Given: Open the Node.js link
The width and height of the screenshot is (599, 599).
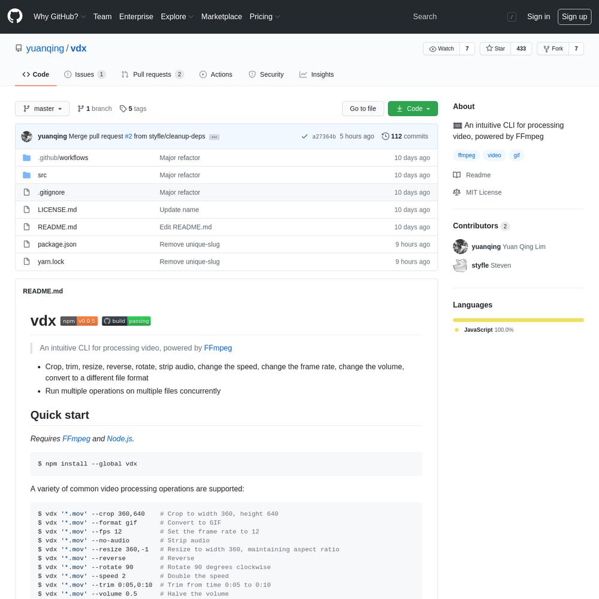Looking at the screenshot, I should [x=120, y=438].
